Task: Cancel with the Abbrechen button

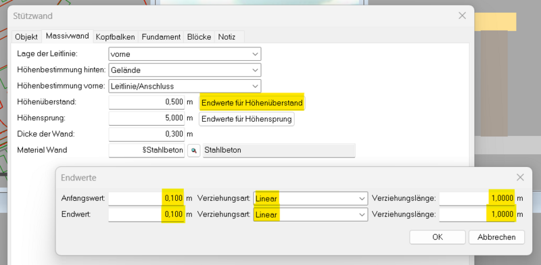Action: 496,237
